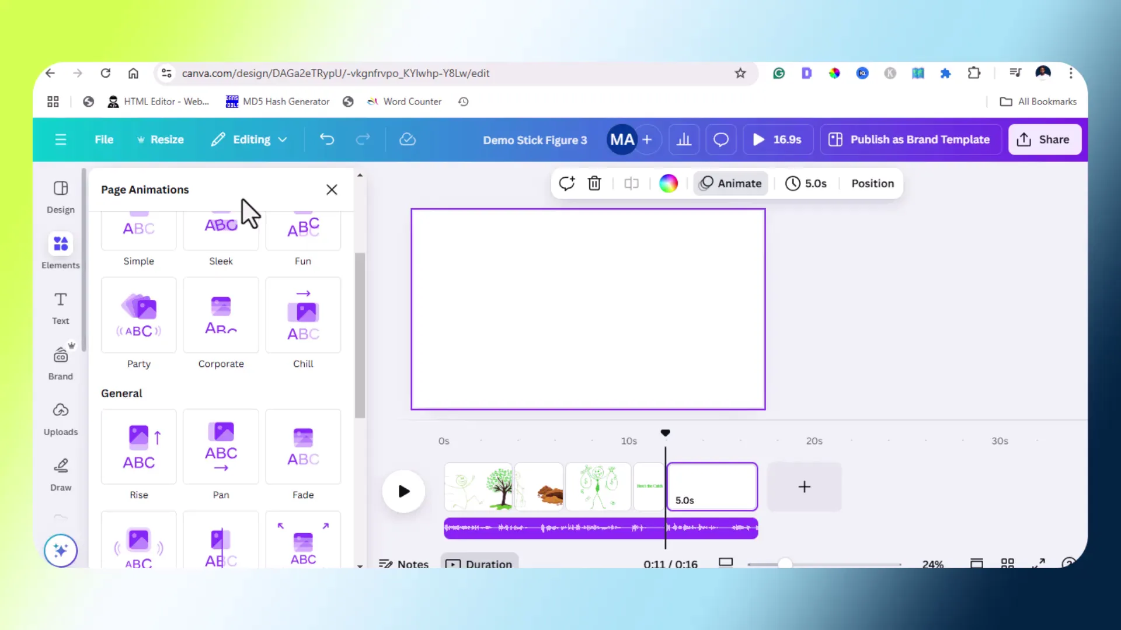The image size is (1121, 630).
Task: Bookmark this page with star icon
Action: point(740,73)
